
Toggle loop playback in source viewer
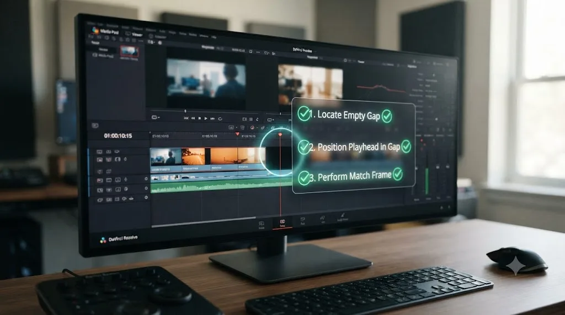(x=220, y=118)
